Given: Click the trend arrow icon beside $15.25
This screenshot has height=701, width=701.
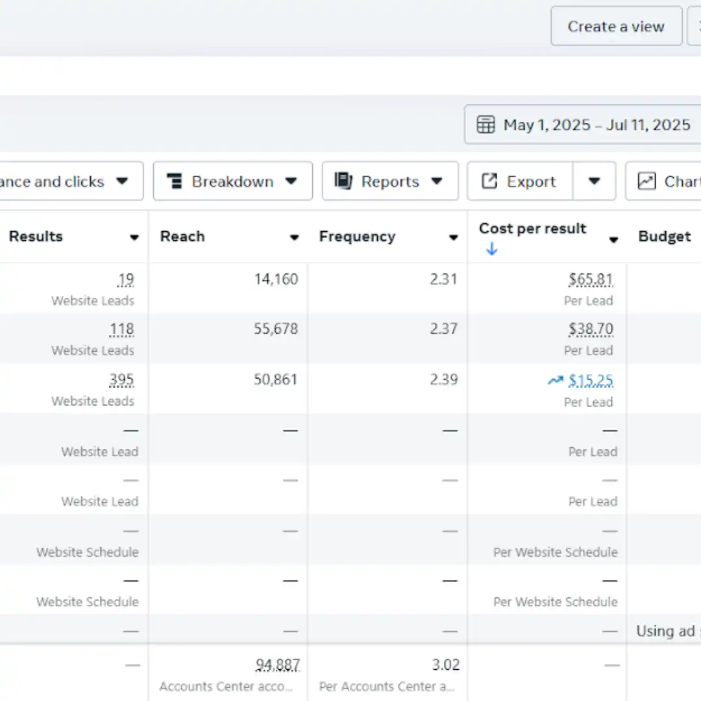Looking at the screenshot, I should [x=555, y=380].
